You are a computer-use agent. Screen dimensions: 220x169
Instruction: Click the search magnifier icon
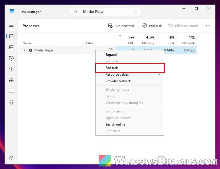[76, 12]
